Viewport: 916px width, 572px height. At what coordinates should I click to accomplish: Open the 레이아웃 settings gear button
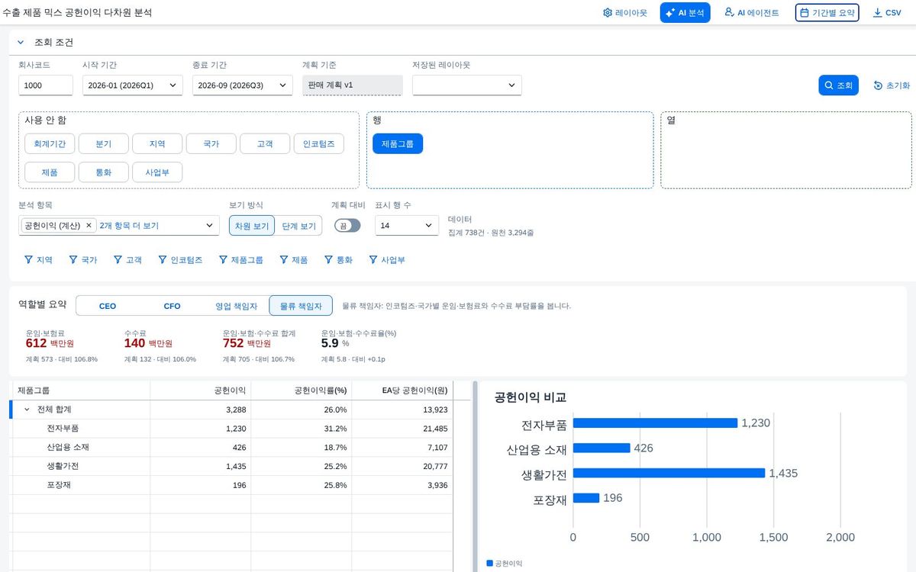625,13
